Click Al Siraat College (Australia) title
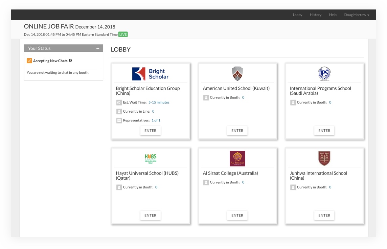Screen dimensions: 387x249 [x=230, y=173]
